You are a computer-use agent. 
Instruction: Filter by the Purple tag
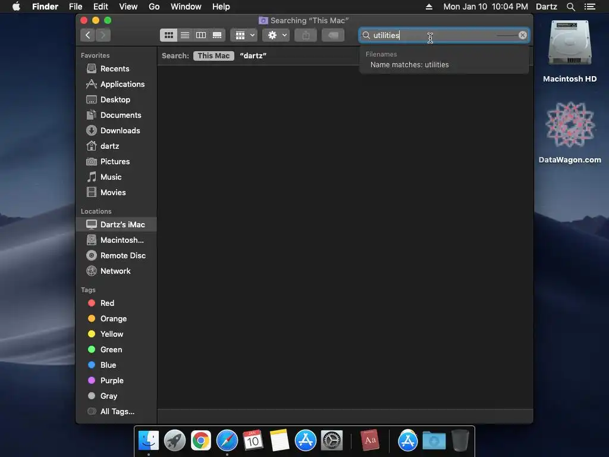click(116, 381)
